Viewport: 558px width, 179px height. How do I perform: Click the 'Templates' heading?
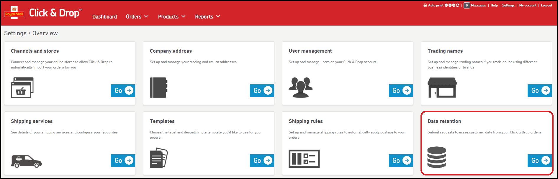[x=162, y=121]
